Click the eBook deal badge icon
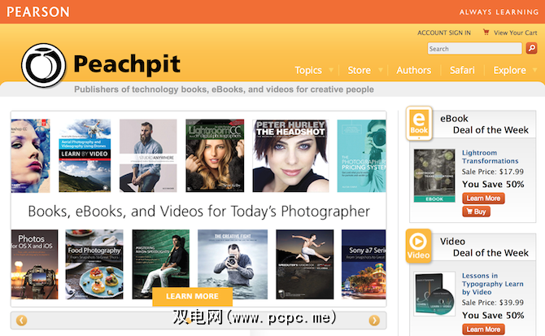Image resolution: width=545 pixels, height=336 pixels. [419, 124]
